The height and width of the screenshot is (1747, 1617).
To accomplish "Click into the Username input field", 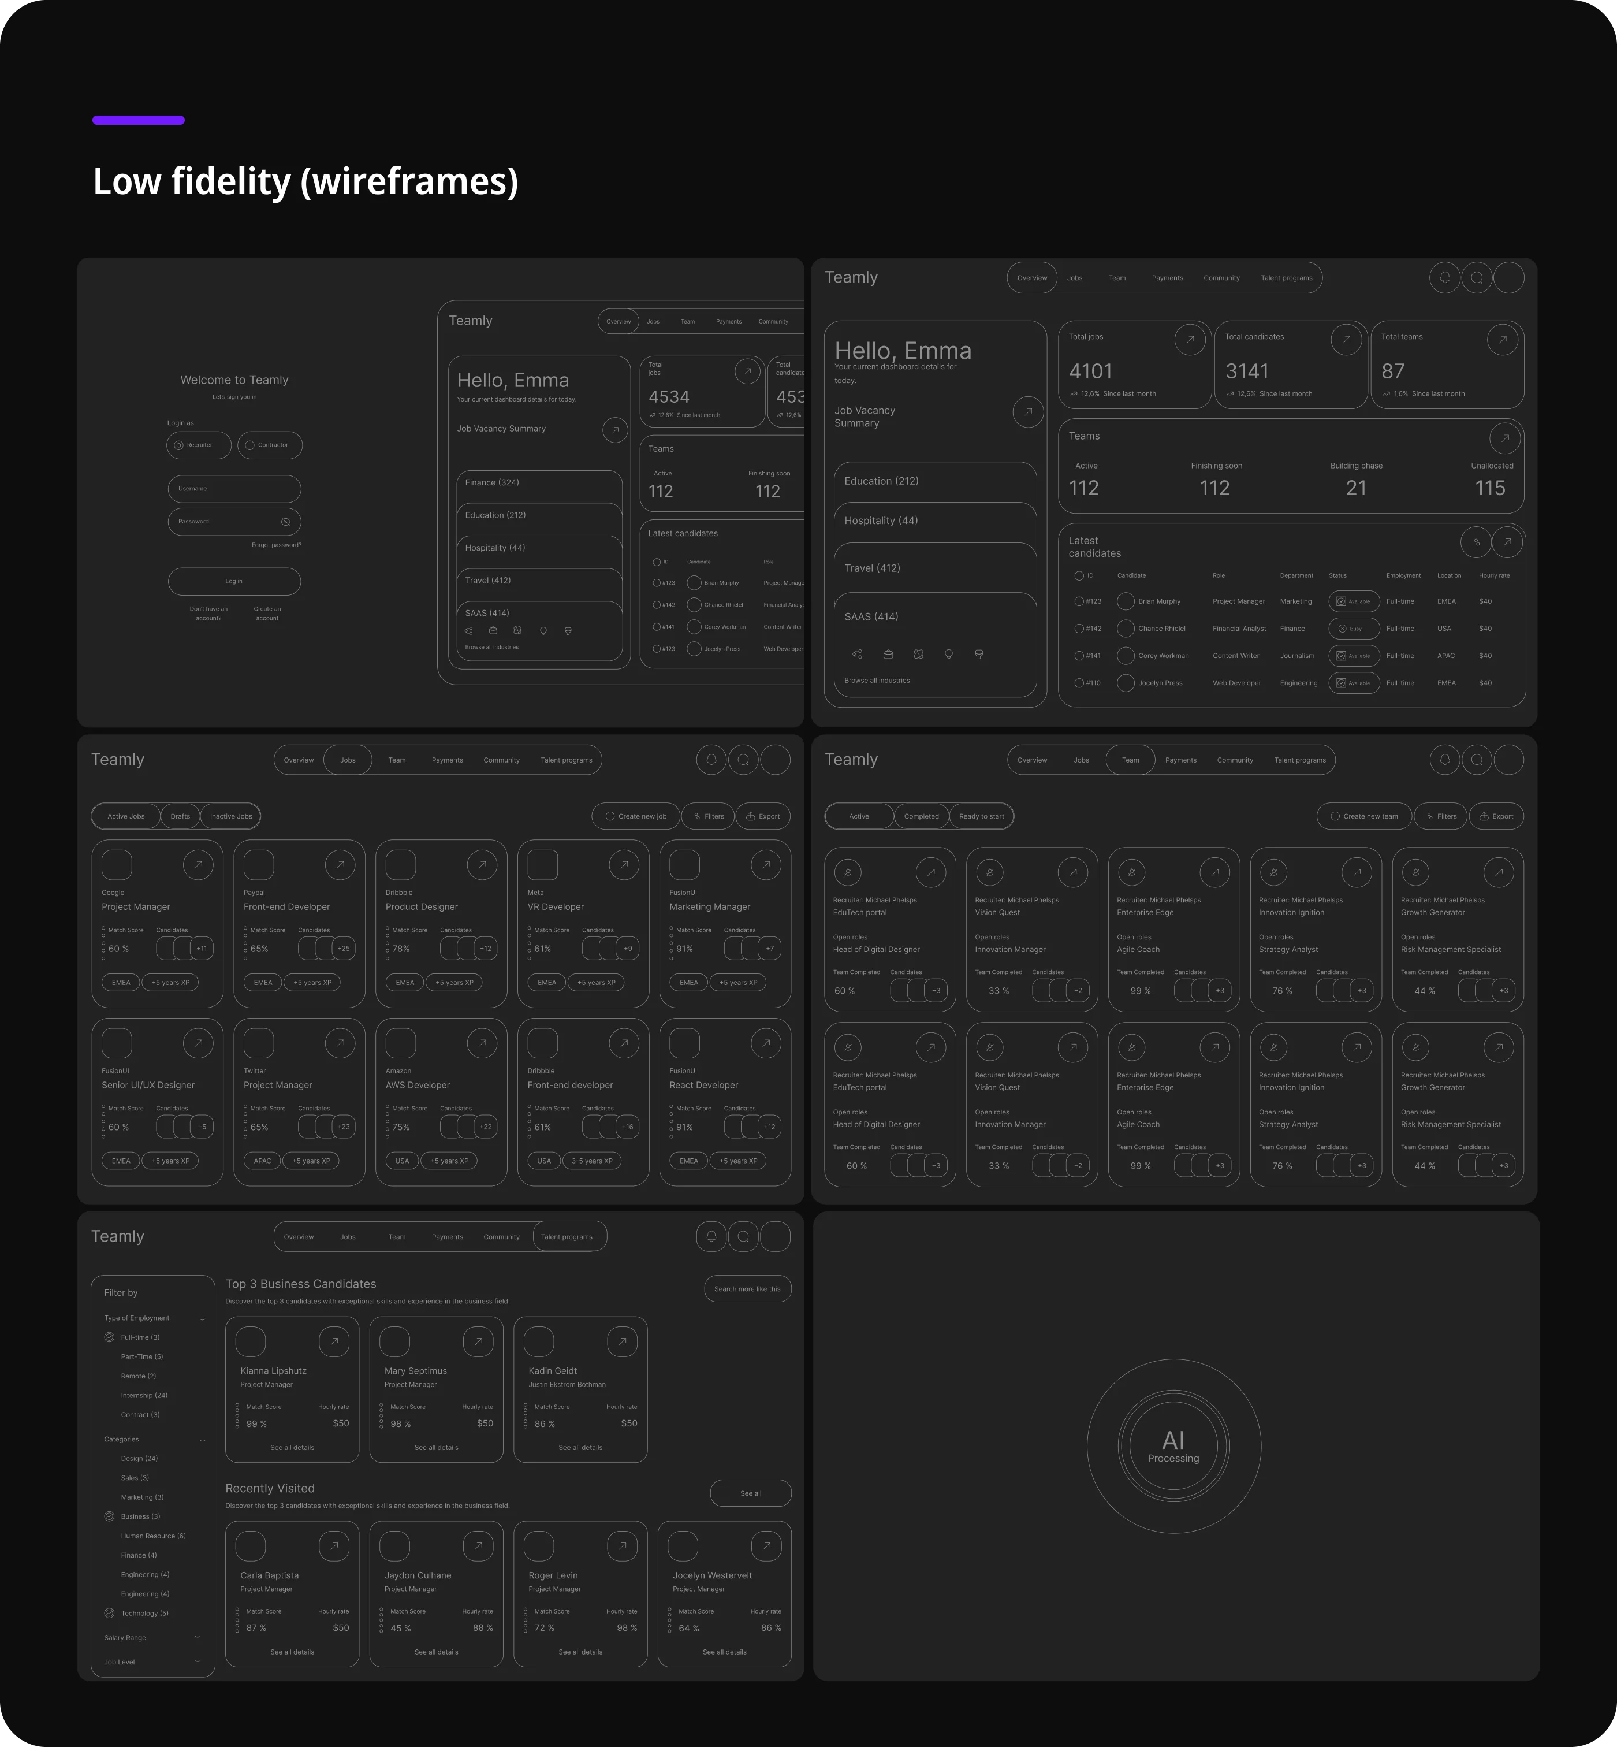I will coord(234,489).
